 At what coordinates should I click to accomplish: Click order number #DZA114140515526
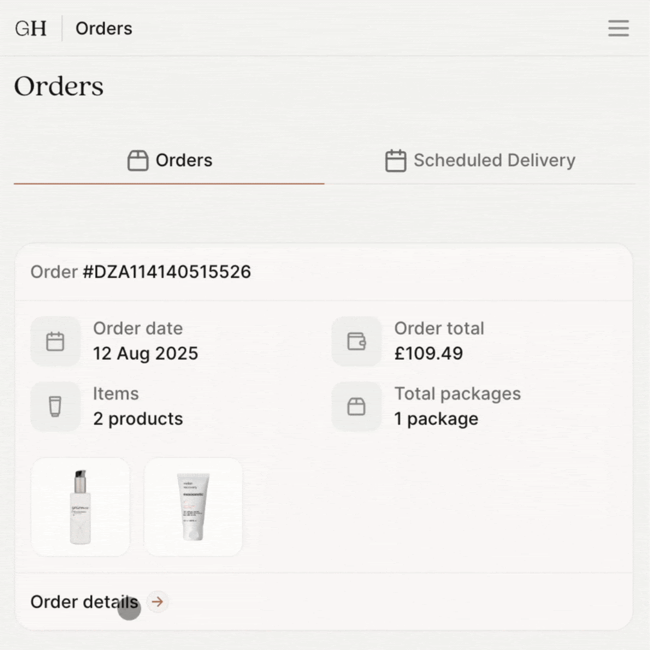point(167,272)
